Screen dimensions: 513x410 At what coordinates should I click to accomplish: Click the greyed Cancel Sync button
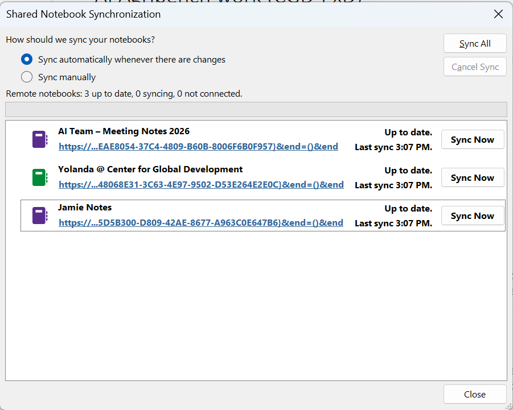pyautogui.click(x=475, y=67)
